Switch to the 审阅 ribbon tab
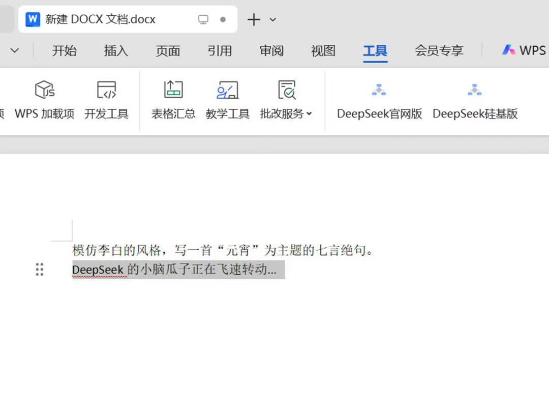 tap(271, 51)
